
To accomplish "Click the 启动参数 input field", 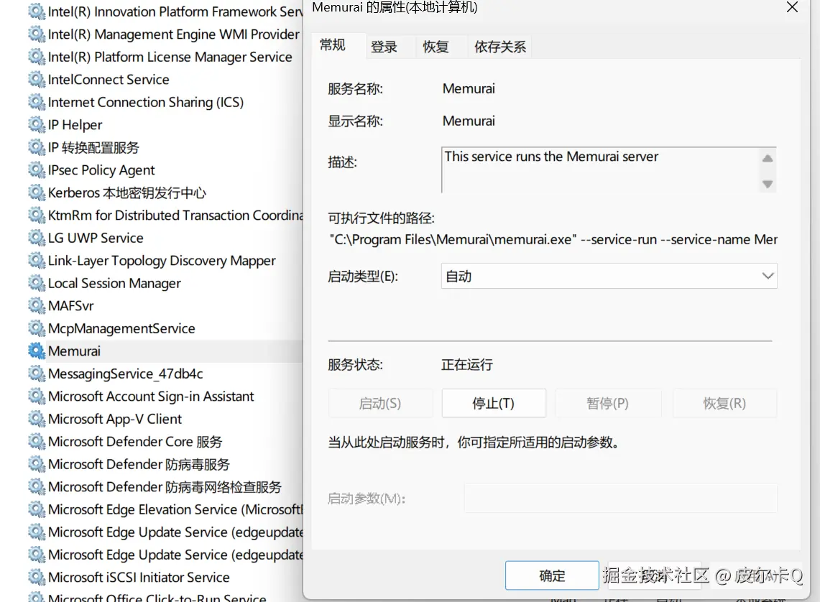I will [x=620, y=498].
